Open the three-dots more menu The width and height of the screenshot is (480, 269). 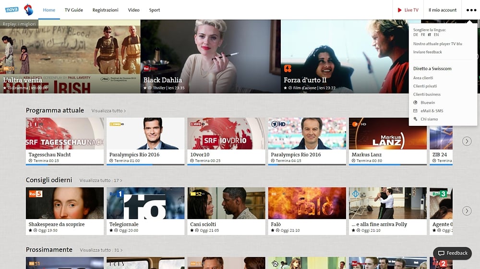pos(471,10)
